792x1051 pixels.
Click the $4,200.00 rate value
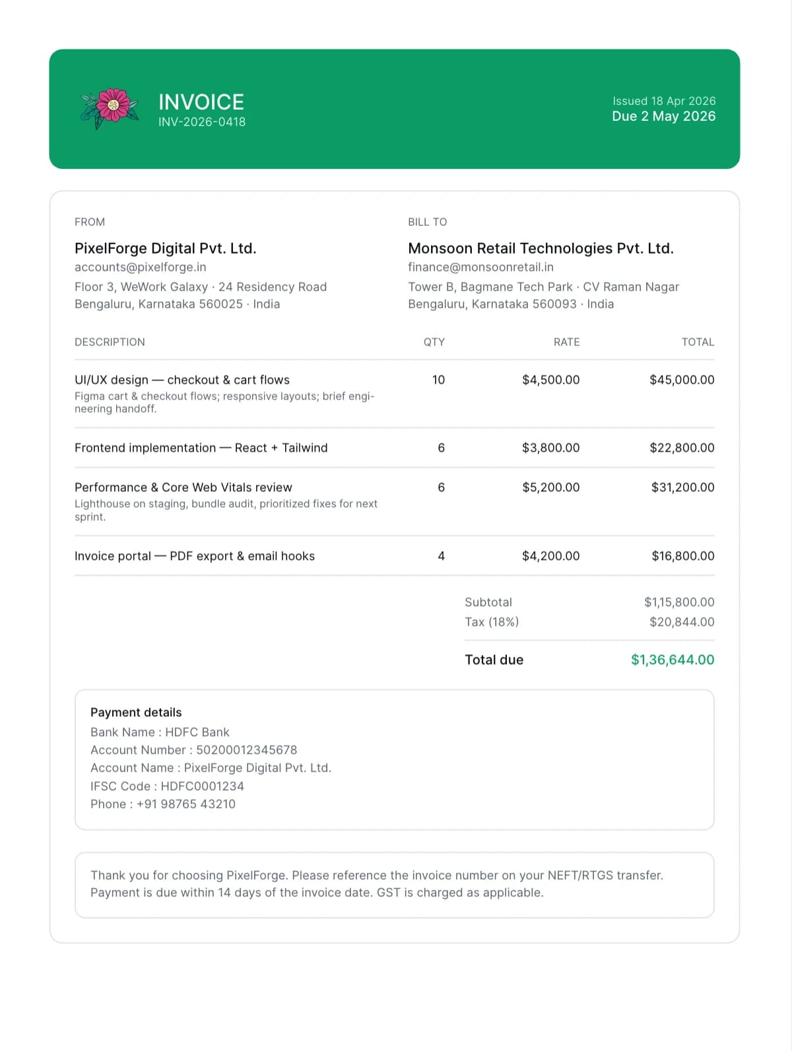551,557
